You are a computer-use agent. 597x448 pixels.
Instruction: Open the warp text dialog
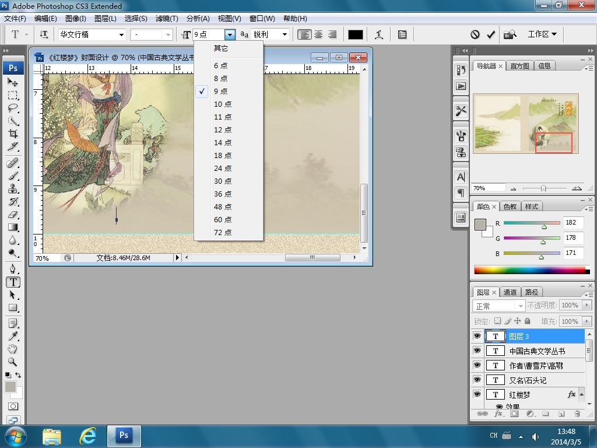click(x=379, y=34)
